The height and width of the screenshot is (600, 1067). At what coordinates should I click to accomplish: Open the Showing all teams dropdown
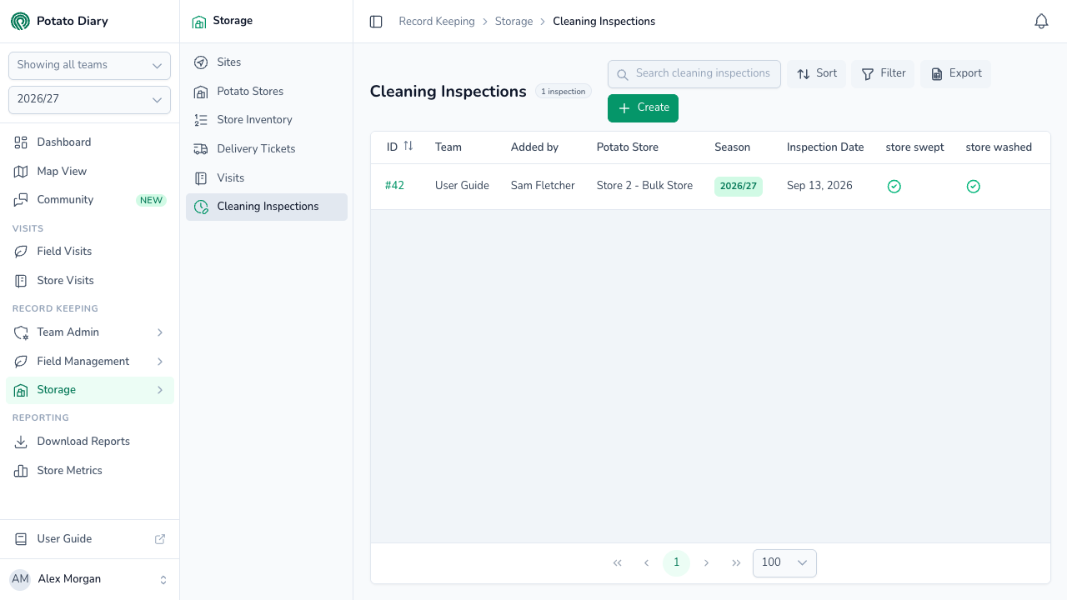[x=89, y=65]
